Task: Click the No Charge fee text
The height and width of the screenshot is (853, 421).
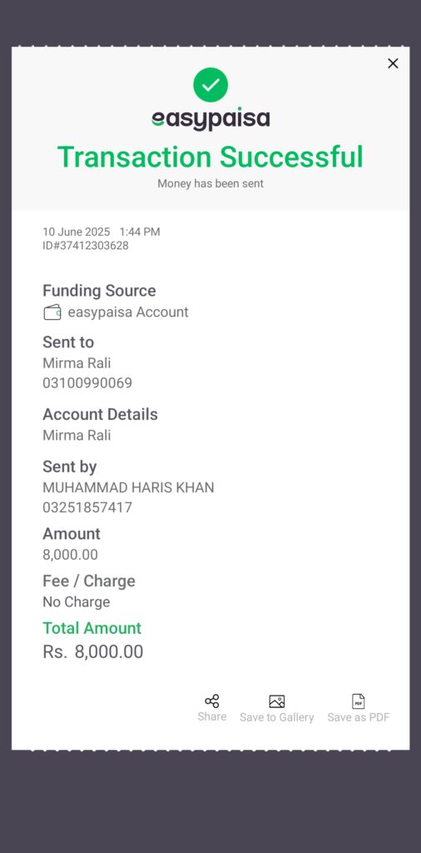Action: 77,602
